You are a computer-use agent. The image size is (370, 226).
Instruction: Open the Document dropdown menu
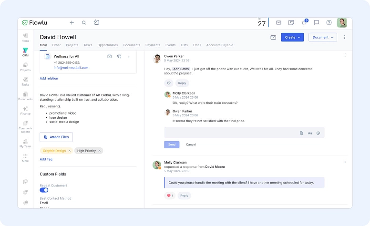[322, 37]
